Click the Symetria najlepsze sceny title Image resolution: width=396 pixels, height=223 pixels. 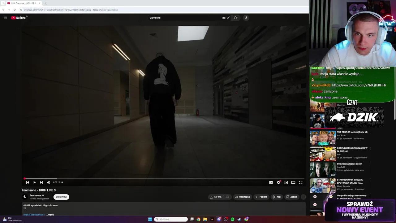349,164
